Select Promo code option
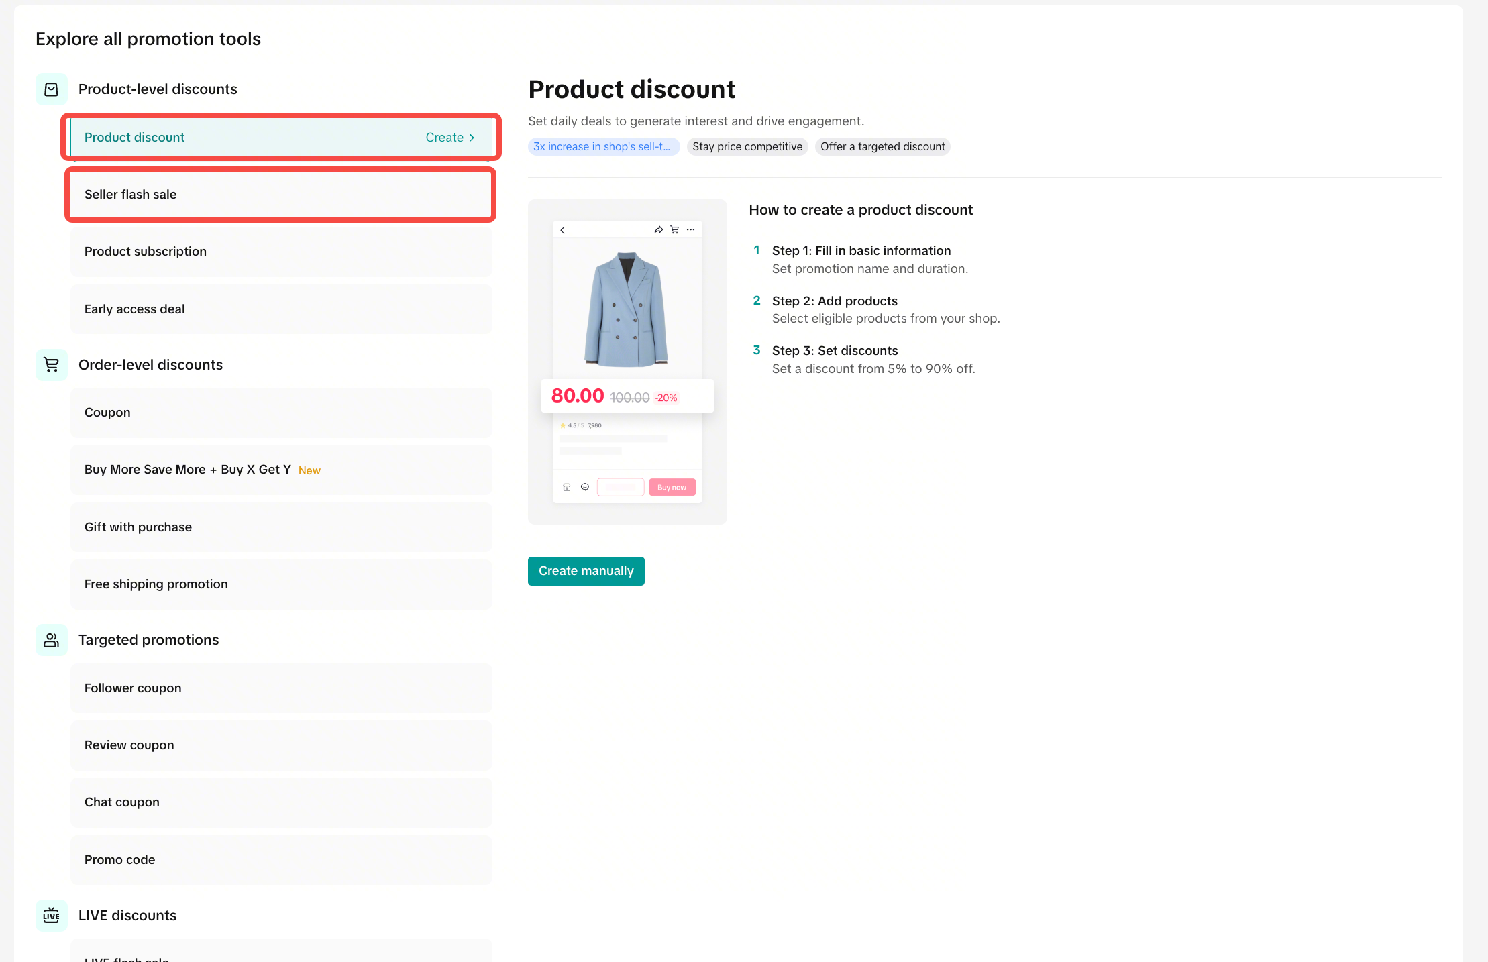The height and width of the screenshot is (962, 1488). (x=281, y=860)
